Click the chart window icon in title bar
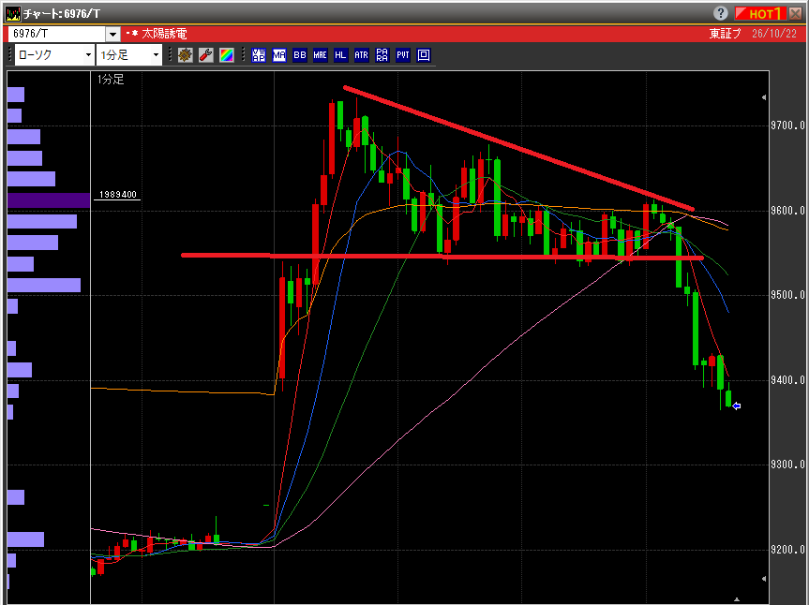Viewport: 809px width, 605px height. point(13,13)
